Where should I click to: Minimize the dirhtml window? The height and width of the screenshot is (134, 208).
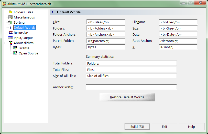pyautogui.click(x=184, y=3)
